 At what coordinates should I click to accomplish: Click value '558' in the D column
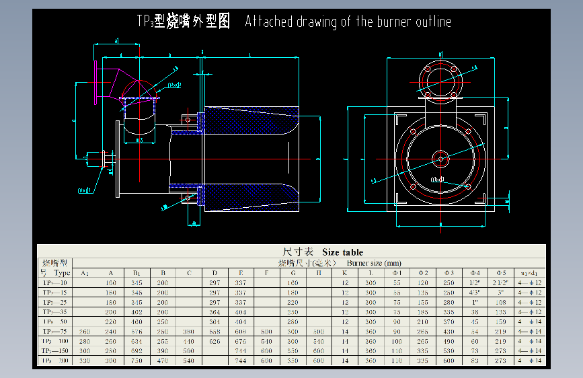pos(215,332)
